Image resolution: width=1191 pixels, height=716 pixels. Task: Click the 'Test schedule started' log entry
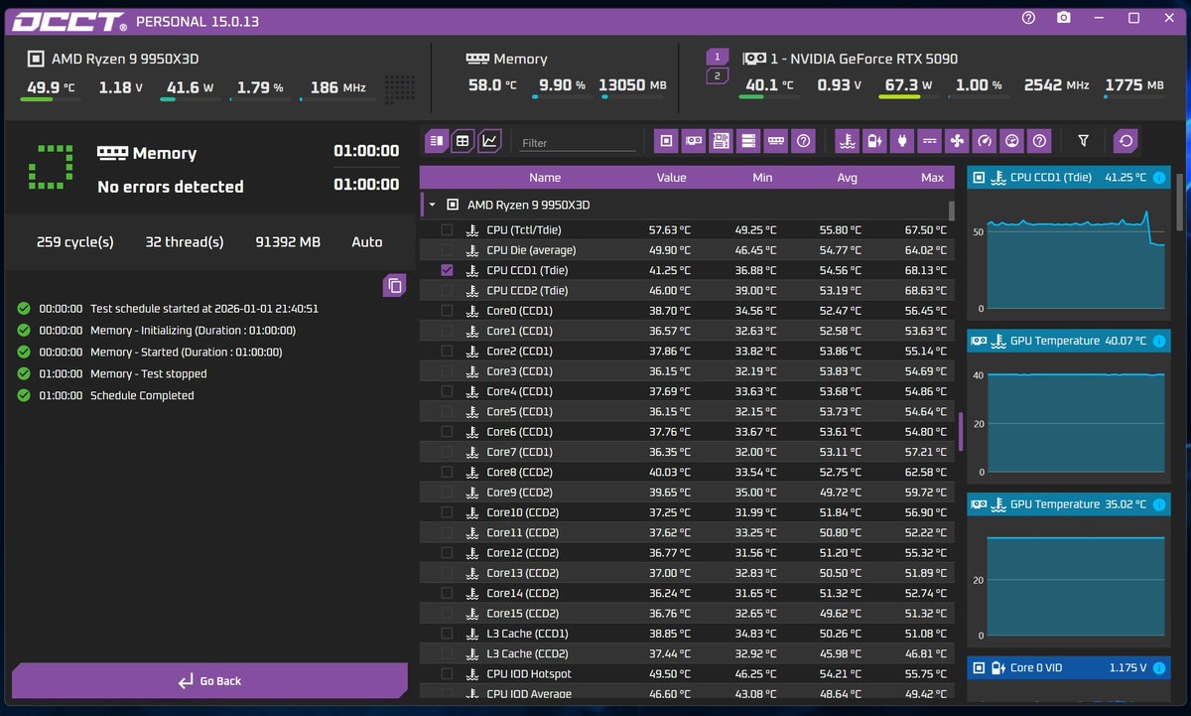tap(204, 309)
